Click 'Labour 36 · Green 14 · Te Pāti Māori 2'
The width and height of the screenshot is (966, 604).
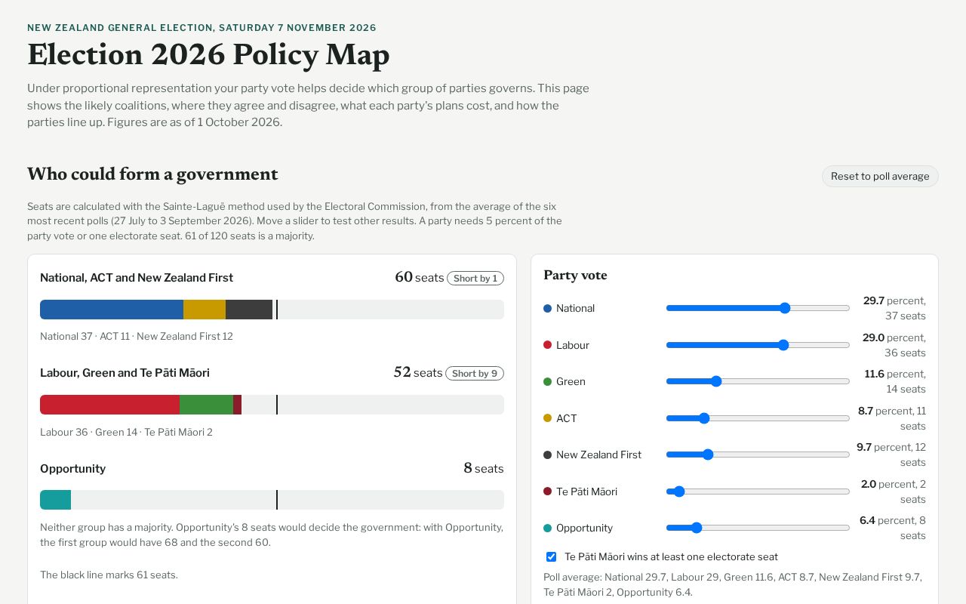click(126, 432)
